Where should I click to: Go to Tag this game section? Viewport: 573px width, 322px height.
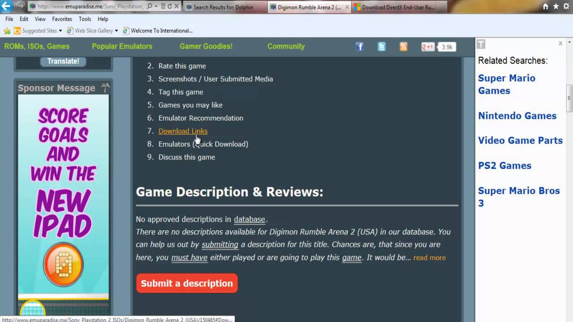[x=180, y=92]
